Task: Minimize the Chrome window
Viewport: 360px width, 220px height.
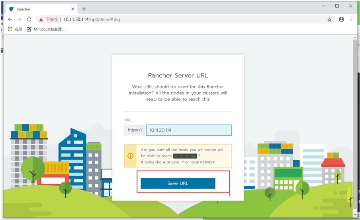Action: [323, 6]
